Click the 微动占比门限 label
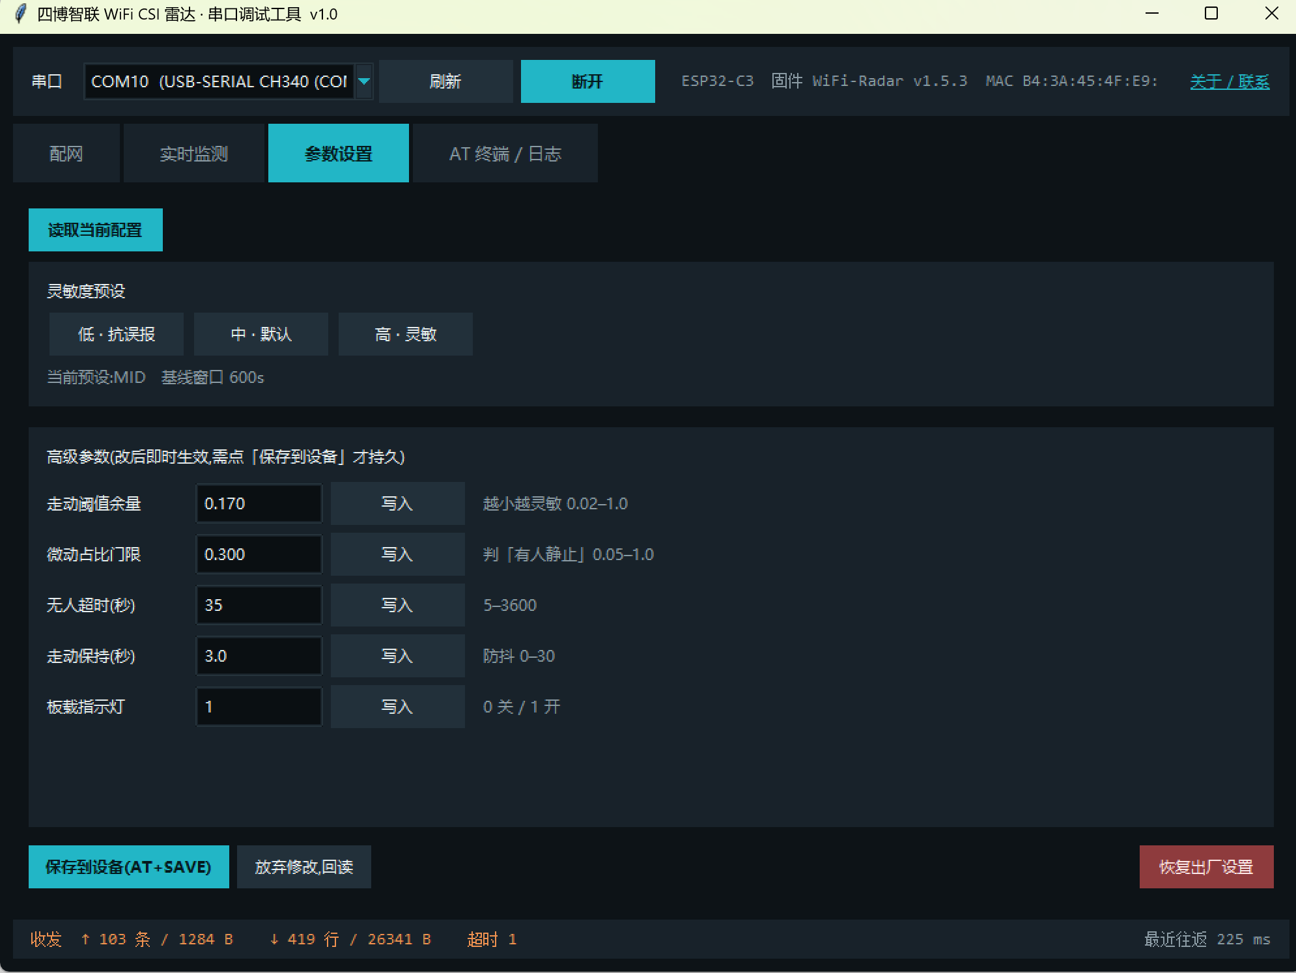The height and width of the screenshot is (973, 1296). tap(94, 554)
